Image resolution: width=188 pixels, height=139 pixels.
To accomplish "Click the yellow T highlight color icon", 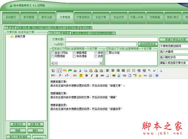I will [81, 76].
